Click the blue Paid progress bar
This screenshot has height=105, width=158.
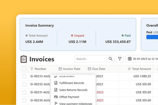[x=152, y=37]
